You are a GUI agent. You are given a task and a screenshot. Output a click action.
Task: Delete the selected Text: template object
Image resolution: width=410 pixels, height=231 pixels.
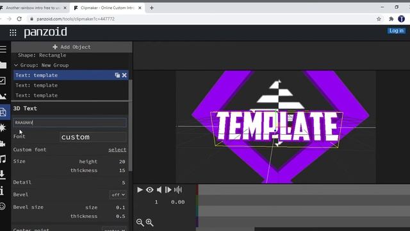pos(124,75)
